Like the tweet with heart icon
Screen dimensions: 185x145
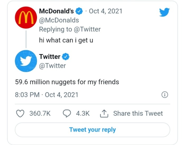point(20,113)
